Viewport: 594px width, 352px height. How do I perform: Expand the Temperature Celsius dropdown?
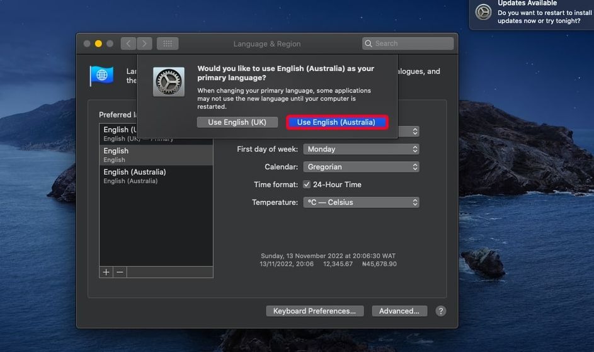click(361, 202)
